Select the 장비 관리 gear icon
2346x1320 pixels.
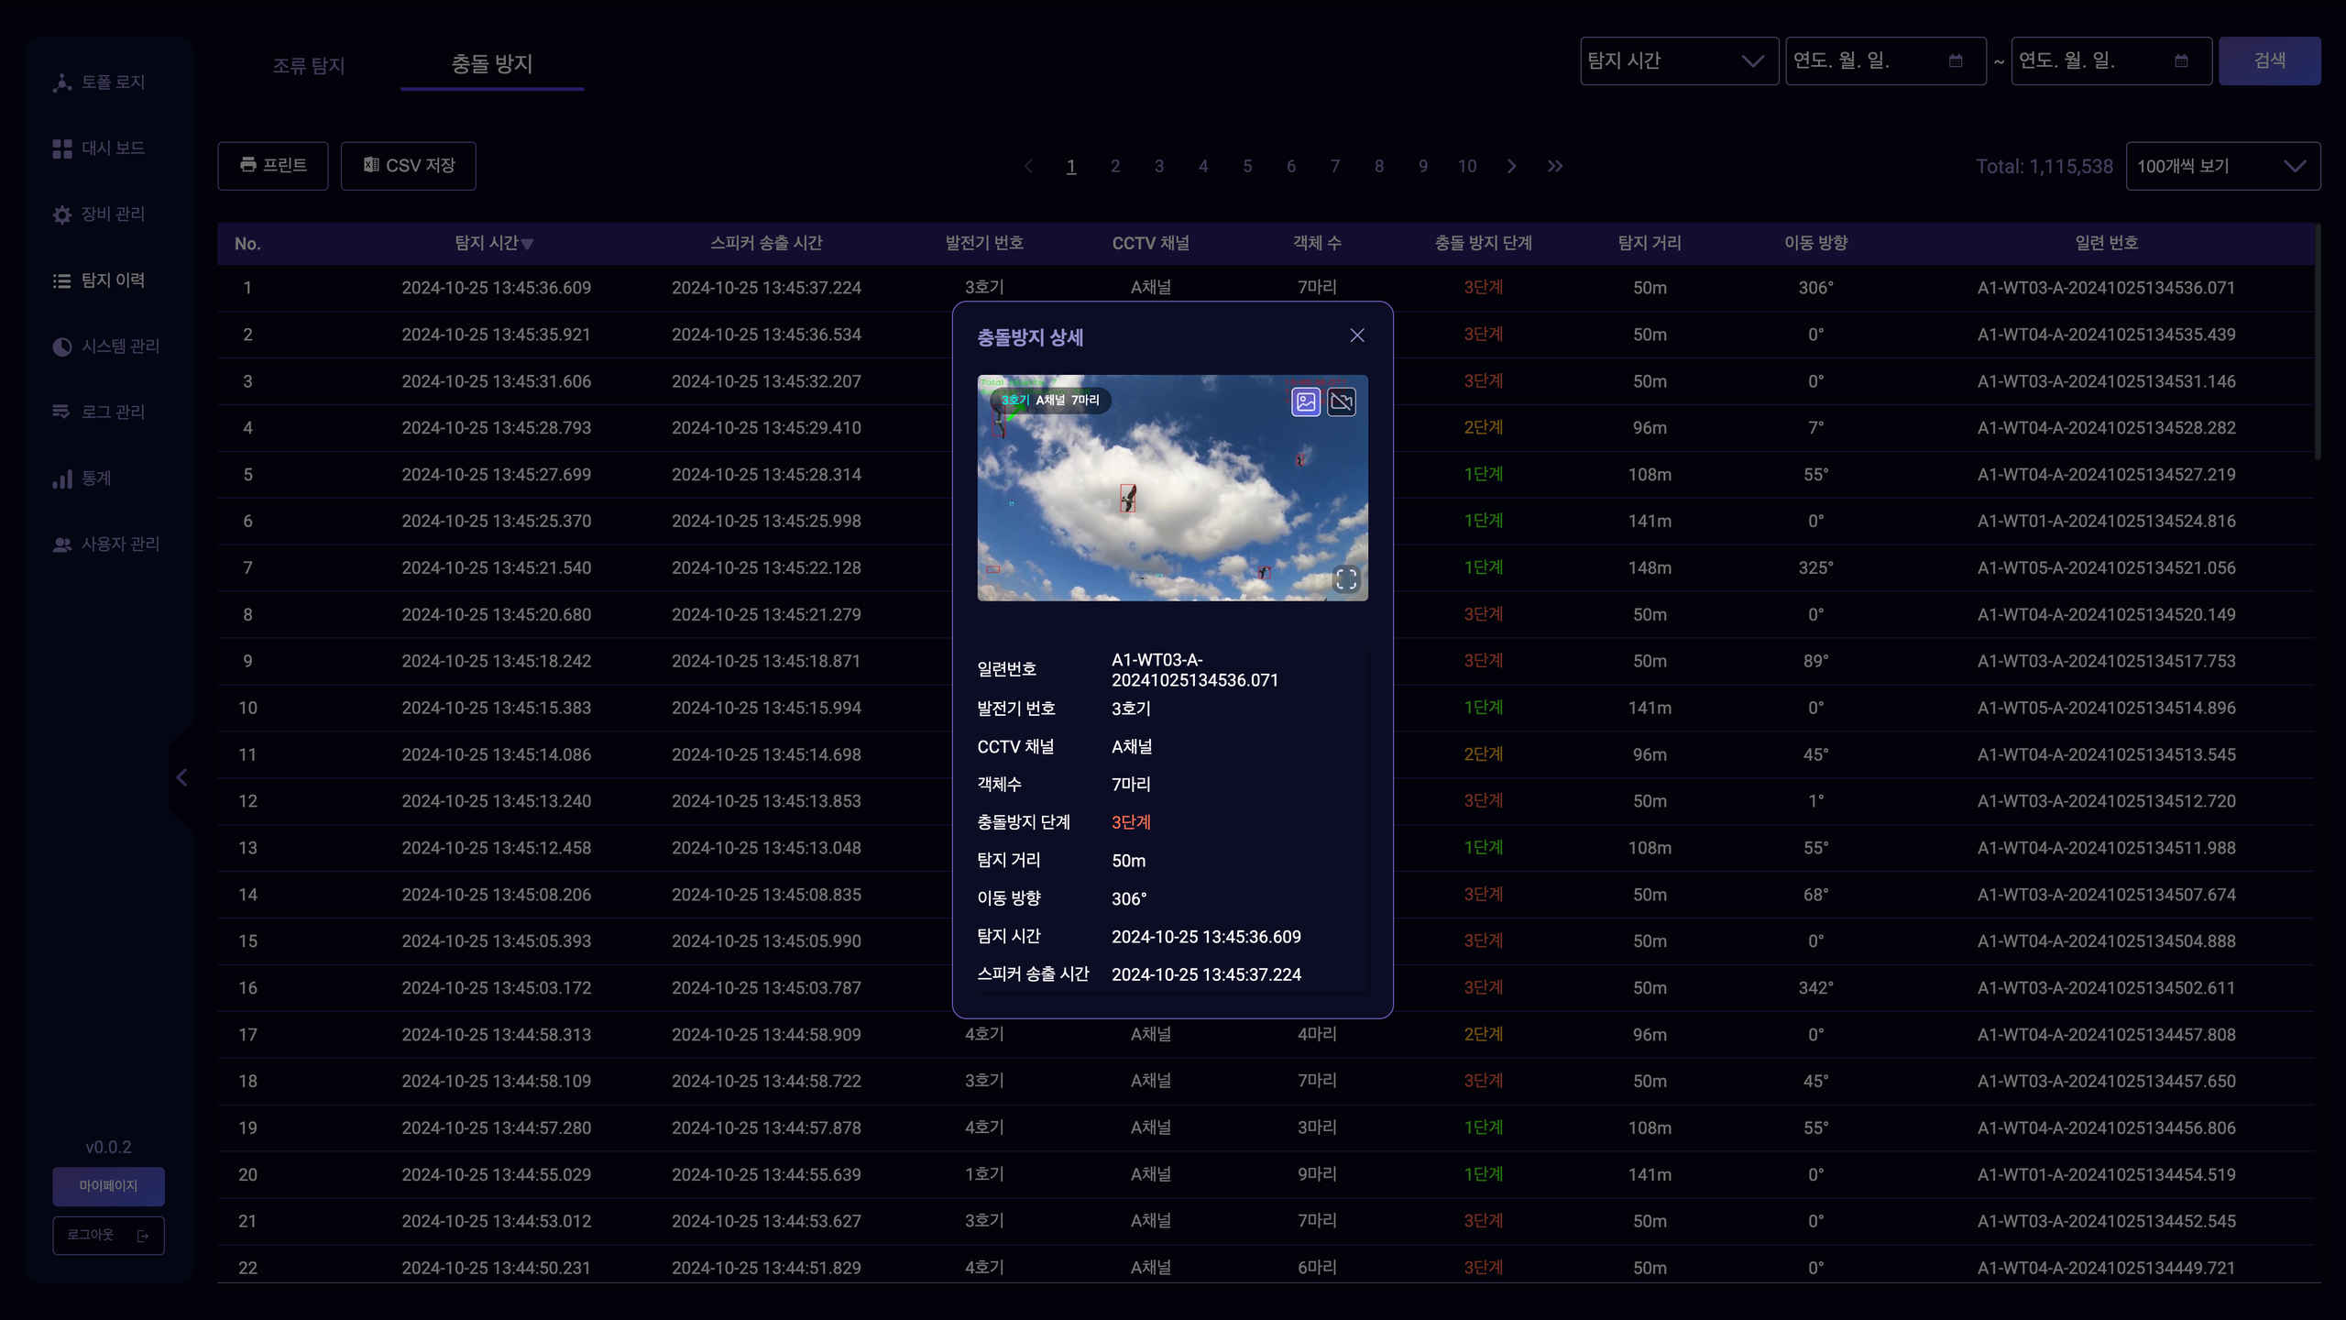61,214
